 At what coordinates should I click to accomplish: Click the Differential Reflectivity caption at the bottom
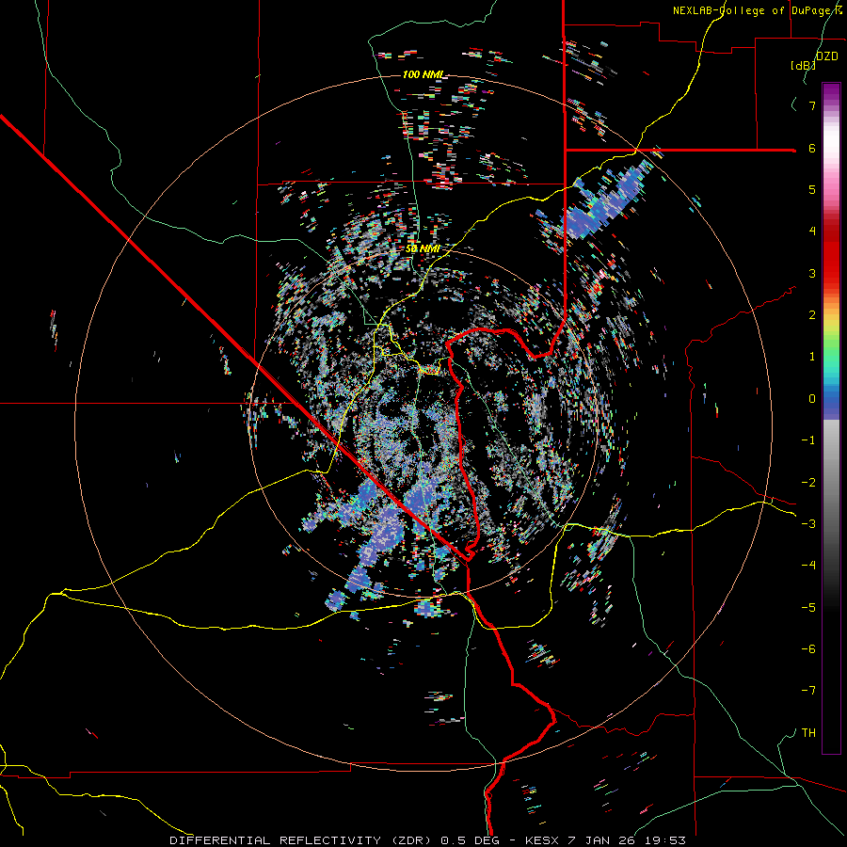[428, 840]
